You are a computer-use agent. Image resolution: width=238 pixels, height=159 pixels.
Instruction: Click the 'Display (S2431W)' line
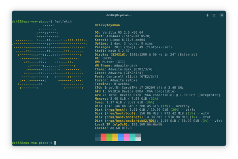point(146,55)
